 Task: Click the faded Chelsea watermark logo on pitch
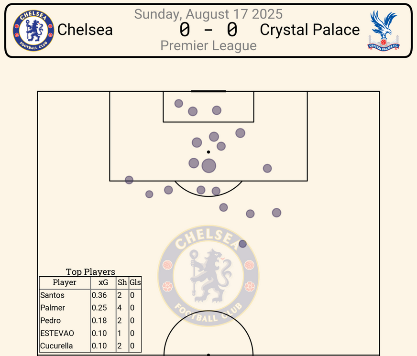point(208,275)
